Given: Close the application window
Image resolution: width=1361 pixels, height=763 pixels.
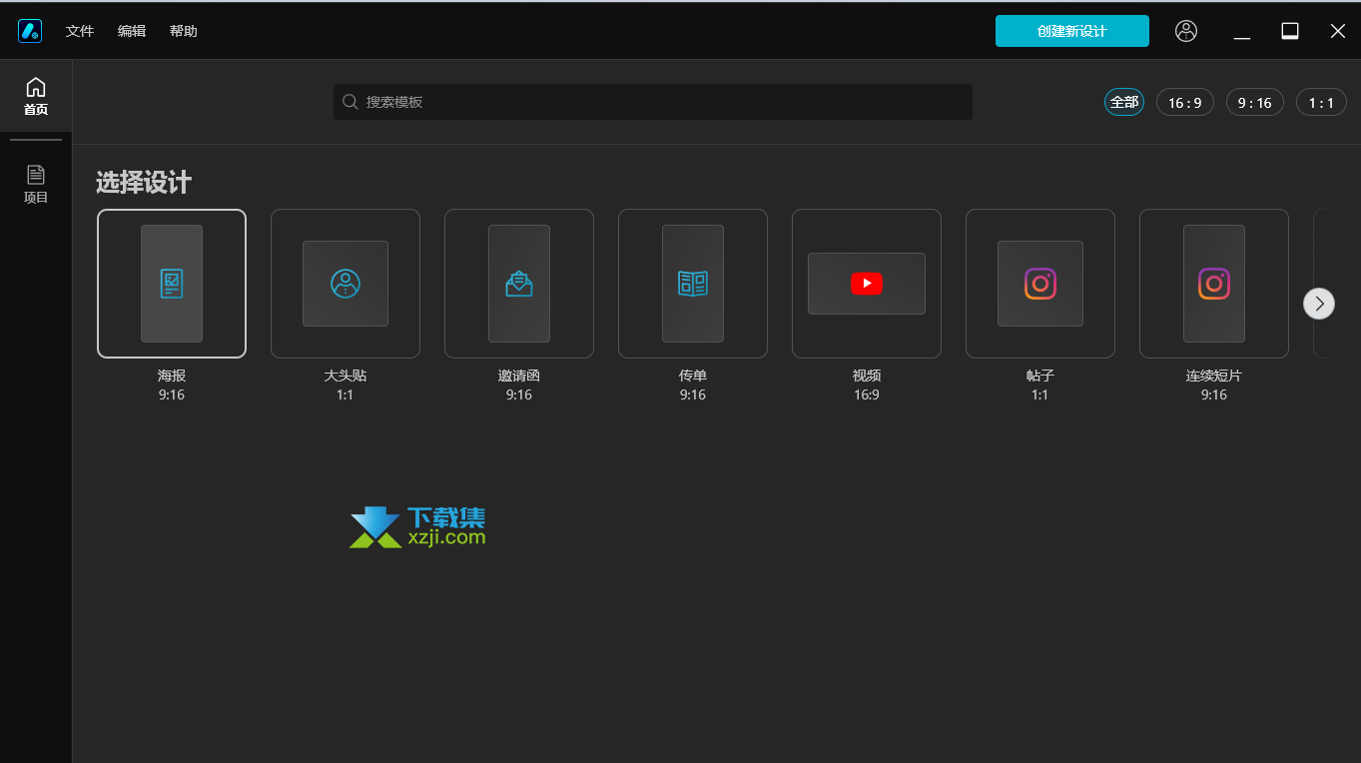Looking at the screenshot, I should [1338, 31].
